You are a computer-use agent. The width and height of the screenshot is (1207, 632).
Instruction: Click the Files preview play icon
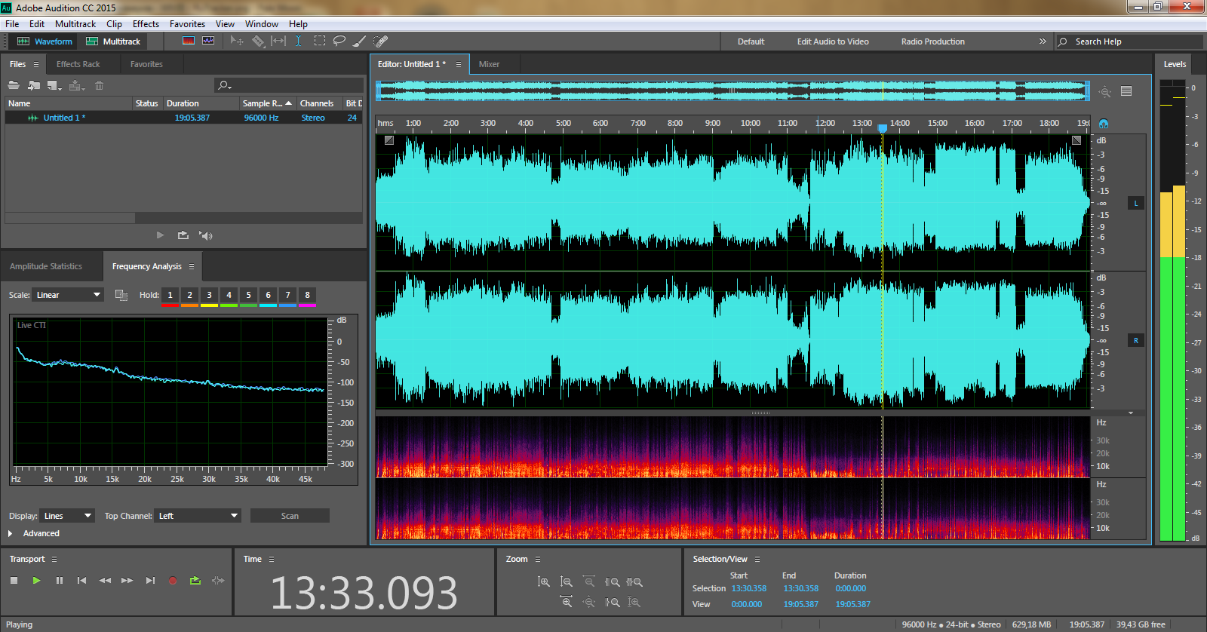tap(160, 235)
